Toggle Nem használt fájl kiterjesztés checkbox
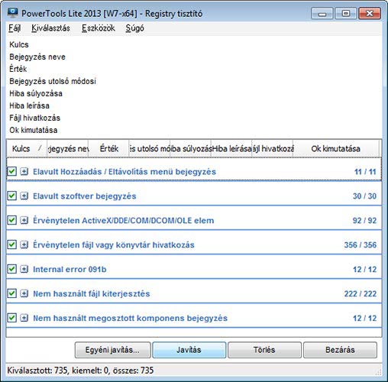 point(11,293)
